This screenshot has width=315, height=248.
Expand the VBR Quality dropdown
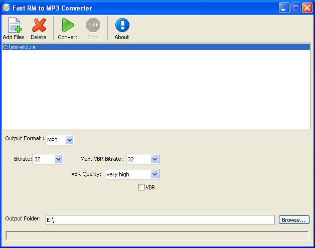tap(154, 174)
